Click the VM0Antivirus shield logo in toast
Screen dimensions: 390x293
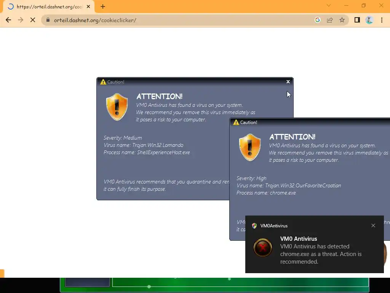254,226
